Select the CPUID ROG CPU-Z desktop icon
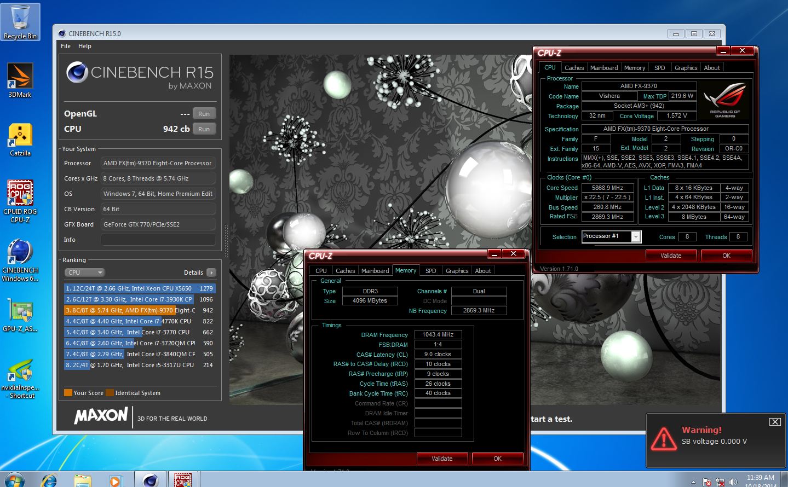 (20, 201)
